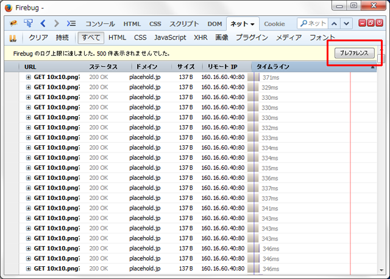
Task: Jump to previous search result arrow
Action: tap(334, 24)
